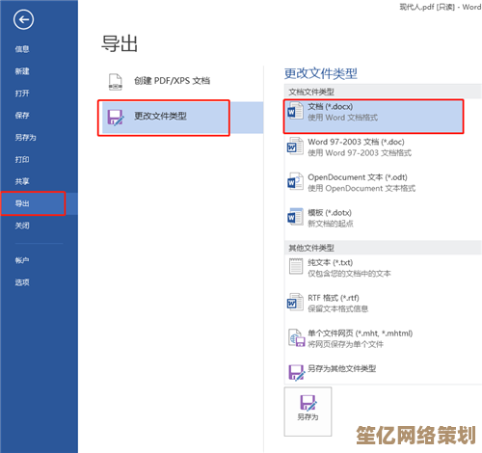
Task: Click 保存 in the sidebar
Action: tap(22, 116)
